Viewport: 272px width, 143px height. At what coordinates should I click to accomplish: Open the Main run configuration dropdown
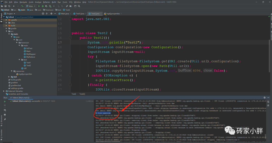31,6
